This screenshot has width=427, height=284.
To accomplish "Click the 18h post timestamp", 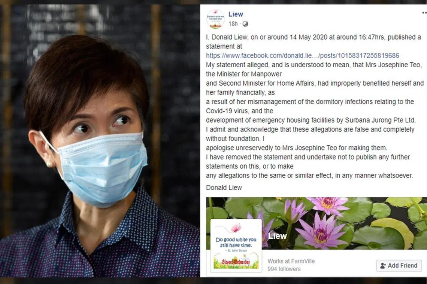I will (x=233, y=24).
